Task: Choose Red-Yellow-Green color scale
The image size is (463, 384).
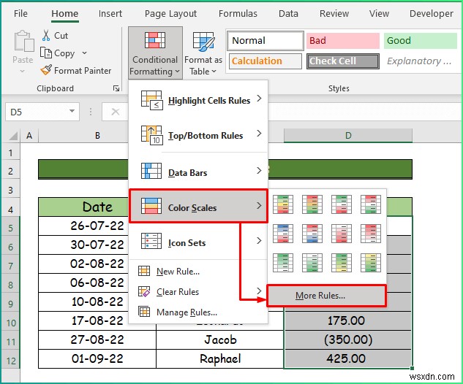Action: (x=312, y=204)
